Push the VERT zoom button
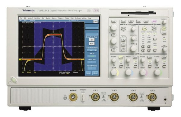Screen dimensions: 181x117 (x=123, y=50)
